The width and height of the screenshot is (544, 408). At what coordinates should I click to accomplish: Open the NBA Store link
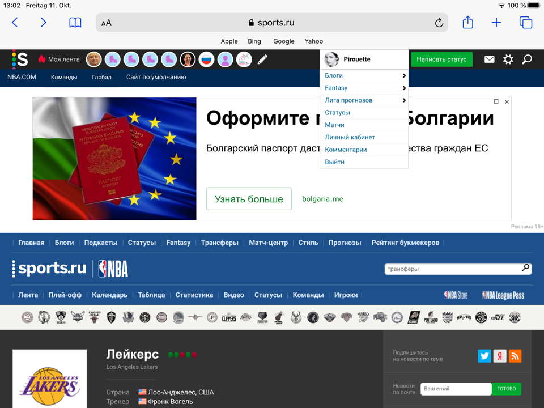(x=456, y=295)
